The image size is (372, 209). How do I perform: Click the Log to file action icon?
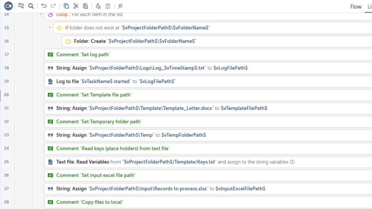pyautogui.click(x=50, y=82)
